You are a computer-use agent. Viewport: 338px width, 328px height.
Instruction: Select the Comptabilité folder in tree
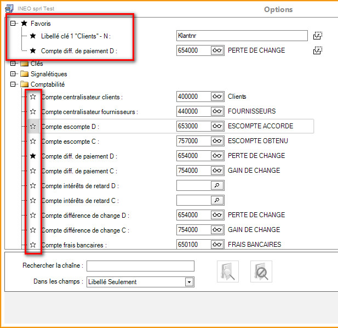[47, 84]
